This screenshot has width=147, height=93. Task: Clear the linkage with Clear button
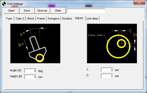click(x=58, y=10)
